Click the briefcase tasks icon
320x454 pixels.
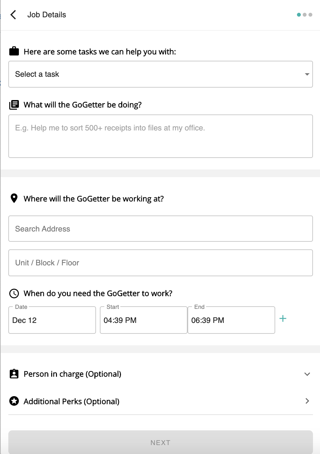coord(14,51)
